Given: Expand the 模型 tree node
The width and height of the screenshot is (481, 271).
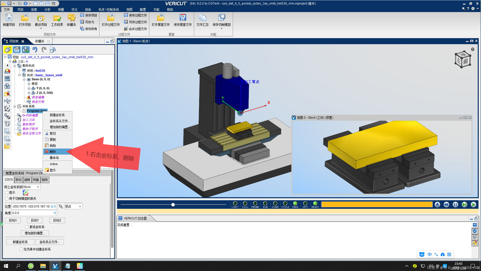Looking at the screenshot, I should 29,84.
